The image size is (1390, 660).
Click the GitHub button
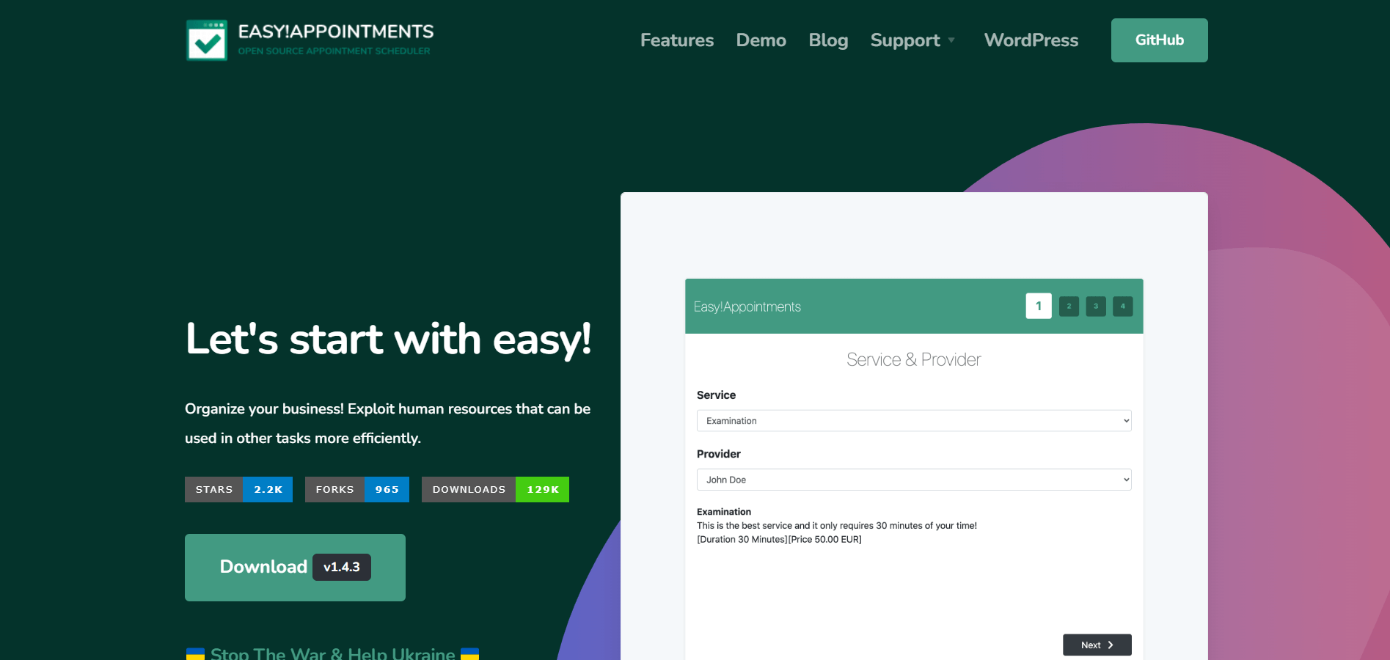click(1159, 40)
